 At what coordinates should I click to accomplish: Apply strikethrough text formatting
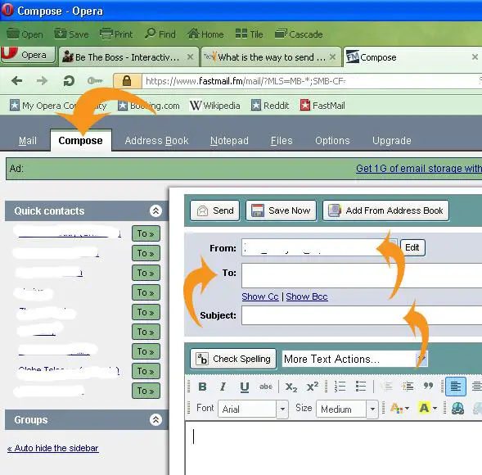(x=266, y=387)
